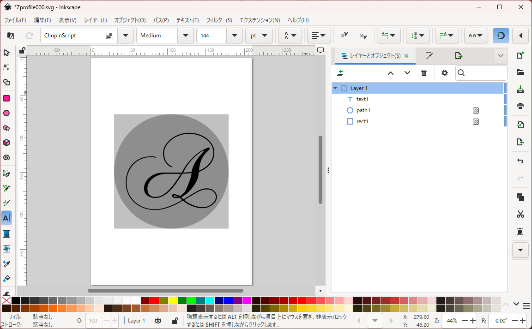Toggle Layer 1 lock in status bar
Screen dimensions: 532x329
click(x=175, y=321)
